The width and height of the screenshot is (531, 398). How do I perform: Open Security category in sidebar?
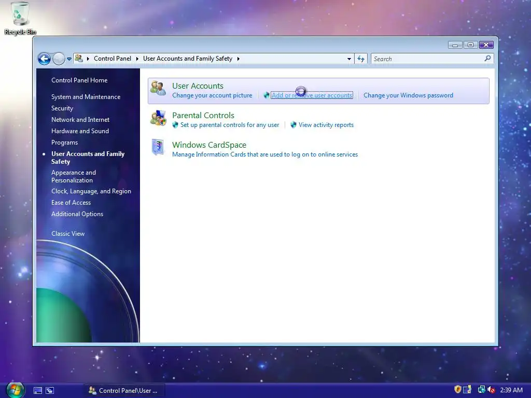click(62, 108)
